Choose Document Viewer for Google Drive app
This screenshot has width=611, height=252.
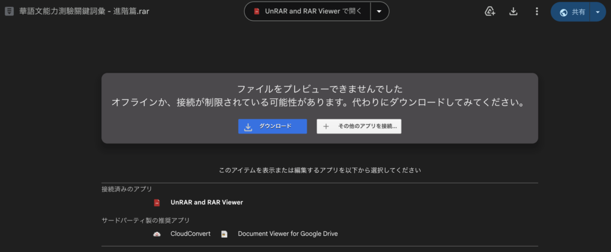pos(288,234)
